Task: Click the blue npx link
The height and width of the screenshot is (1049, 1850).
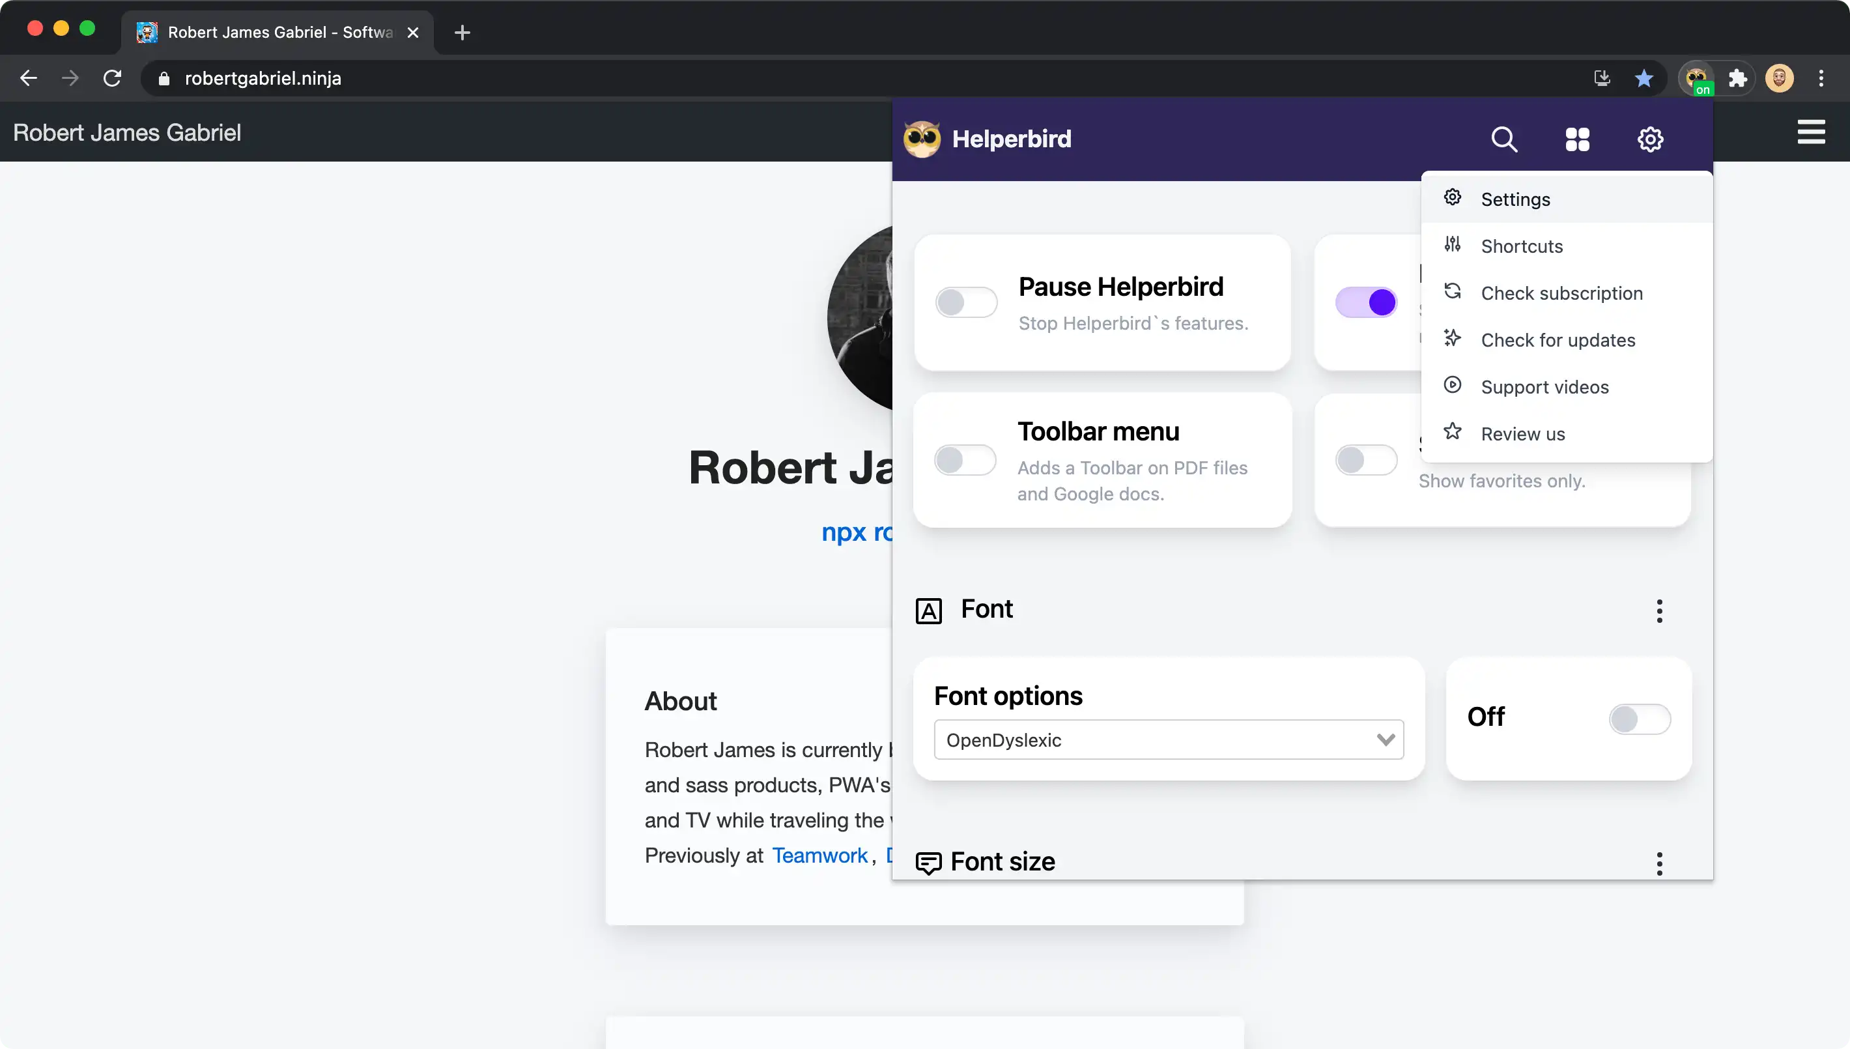Action: [x=856, y=532]
